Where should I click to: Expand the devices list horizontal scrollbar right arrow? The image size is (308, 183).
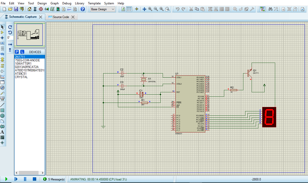[x=43, y=173]
